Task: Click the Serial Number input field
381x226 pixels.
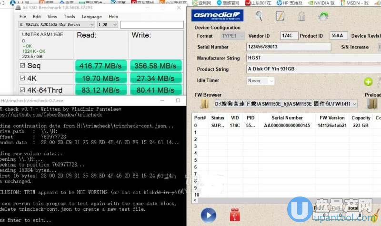Action: tap(288, 47)
